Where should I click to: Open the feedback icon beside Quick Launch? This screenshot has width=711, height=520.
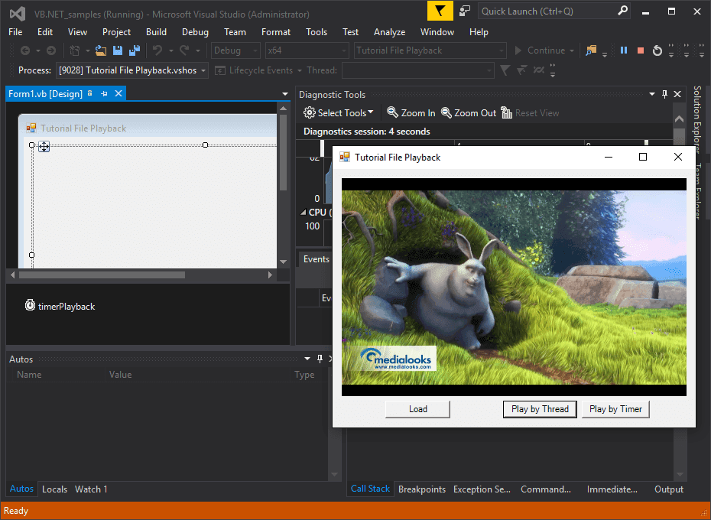465,11
